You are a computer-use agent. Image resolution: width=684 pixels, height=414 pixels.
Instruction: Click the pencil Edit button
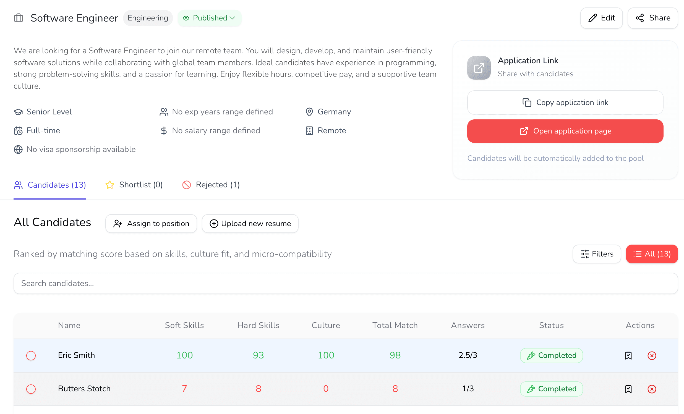[x=601, y=18]
